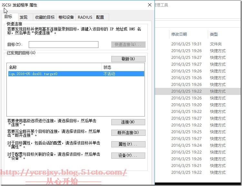Click the 2016/3/25 19:21 date entry
The height and width of the screenshot is (186, 242).
(x=187, y=166)
